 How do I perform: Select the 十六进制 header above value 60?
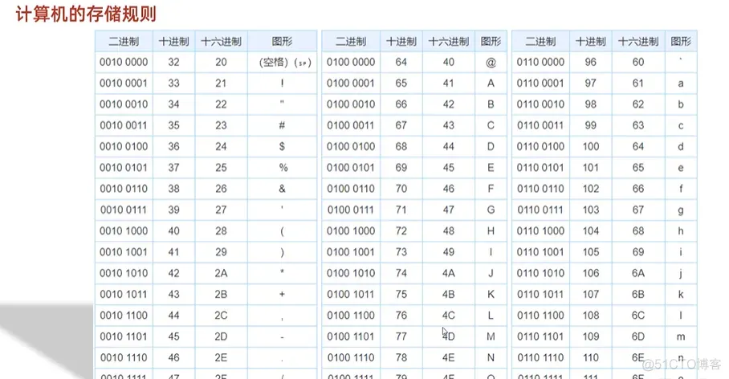(638, 42)
